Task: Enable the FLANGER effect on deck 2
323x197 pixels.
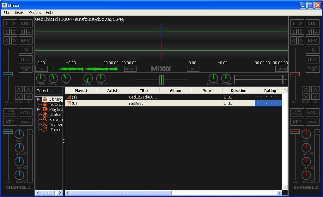Action: click(x=312, y=122)
